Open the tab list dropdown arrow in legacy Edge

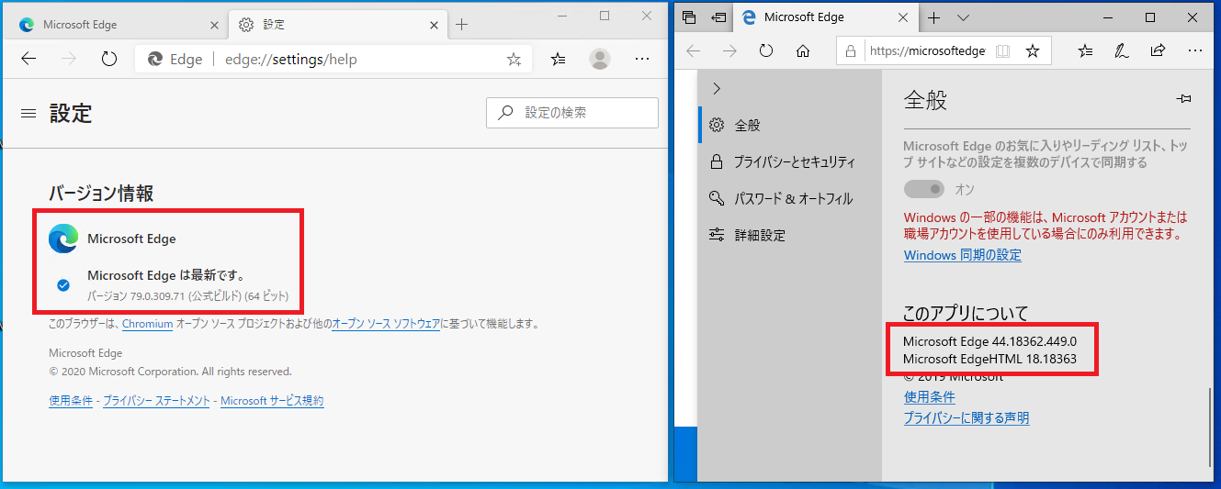pyautogui.click(x=963, y=17)
